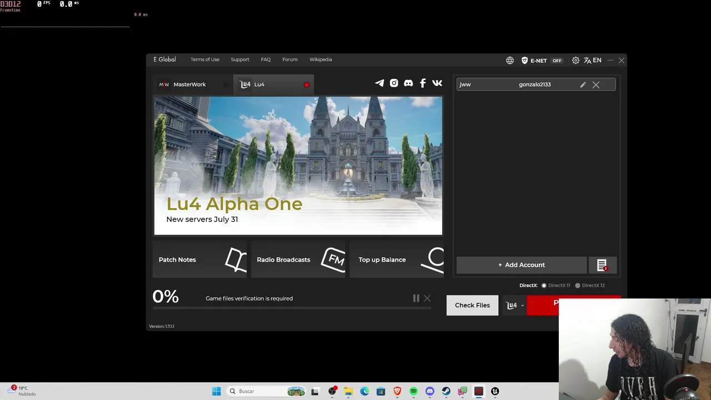
Task: Click the E Global launcher logo
Action: [x=164, y=59]
